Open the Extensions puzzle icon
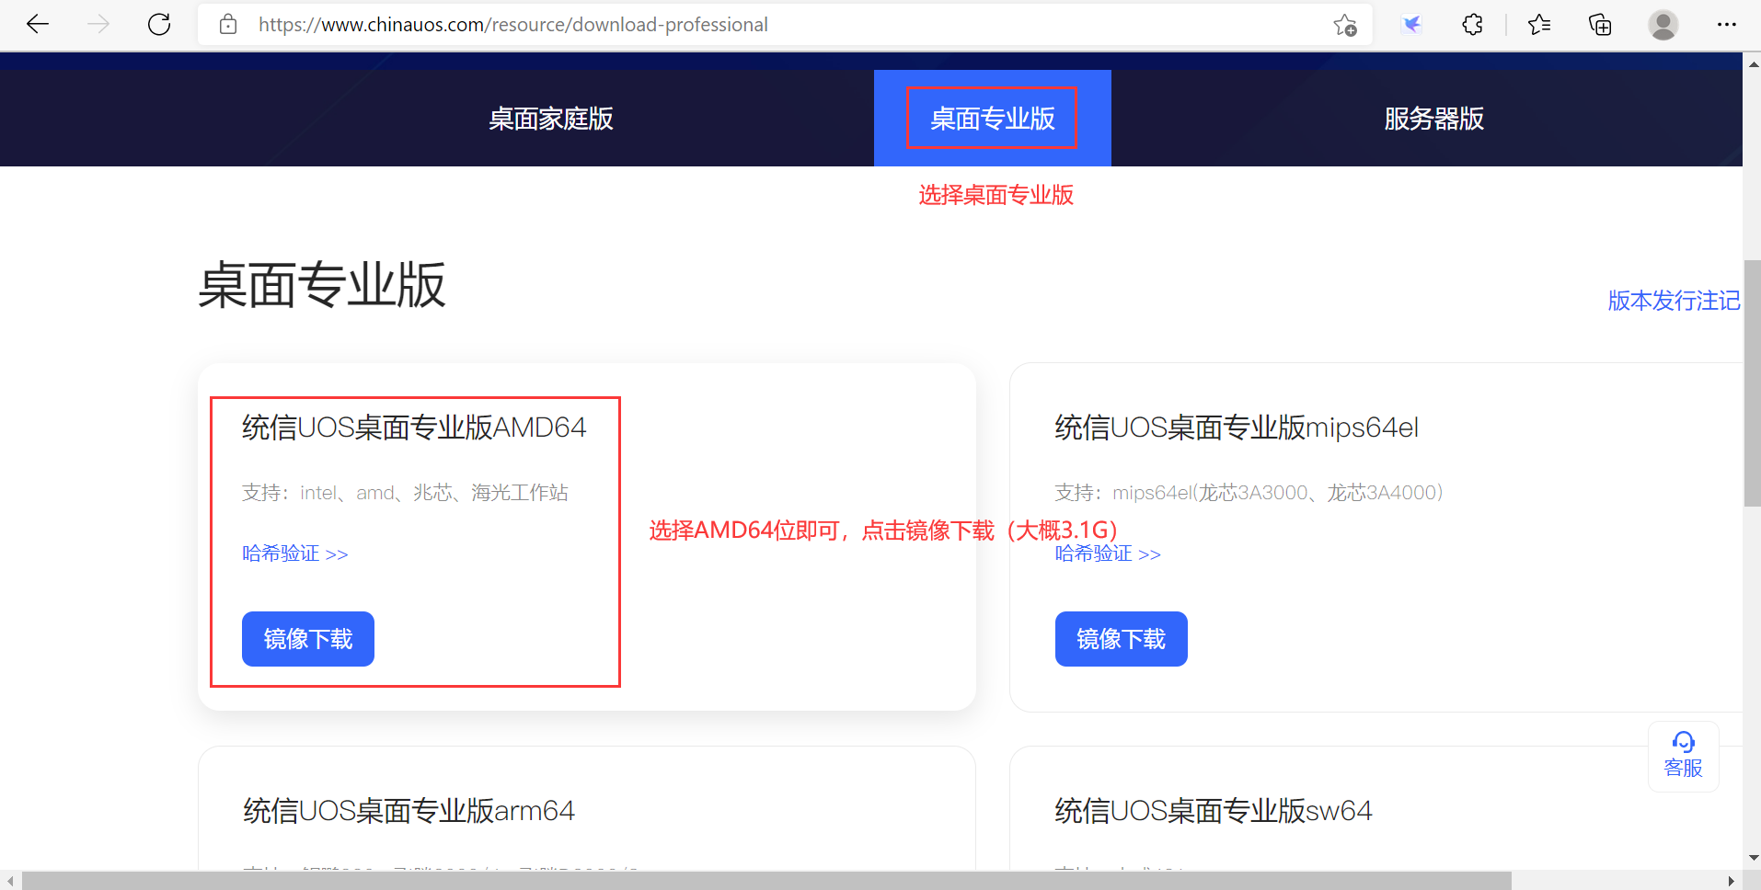 1472,25
